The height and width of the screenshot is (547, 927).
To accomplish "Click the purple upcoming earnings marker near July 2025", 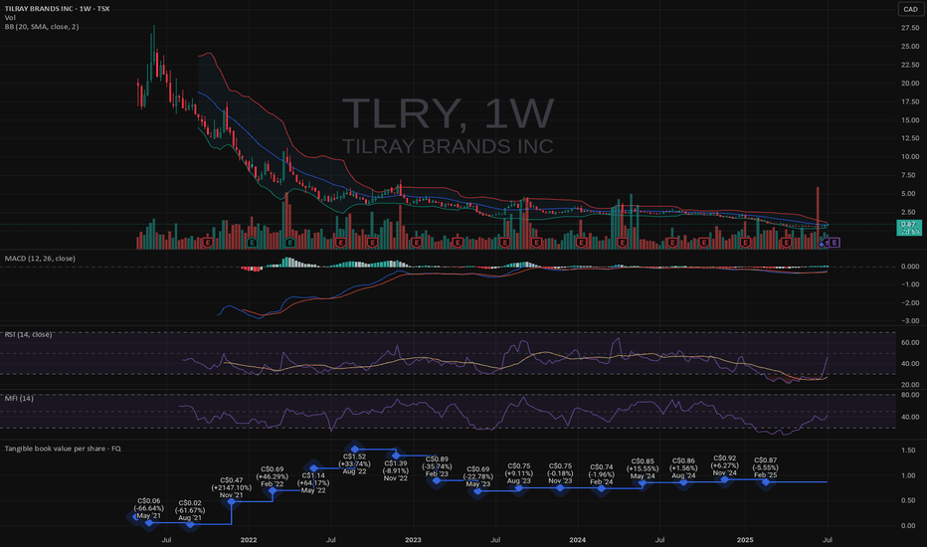I will tap(834, 243).
